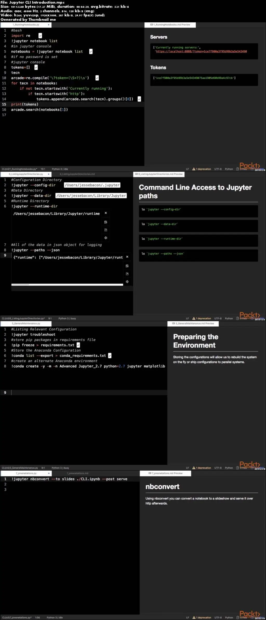Click check mark after the arcade=re.compile line

(x=97, y=78)
